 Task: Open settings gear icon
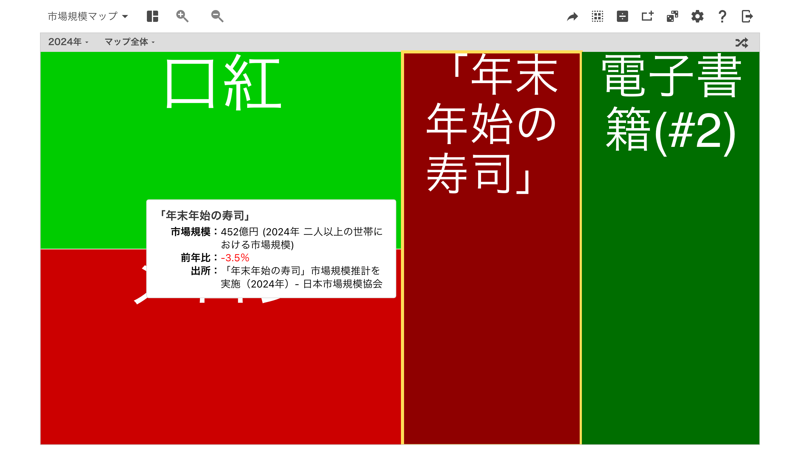coord(697,16)
